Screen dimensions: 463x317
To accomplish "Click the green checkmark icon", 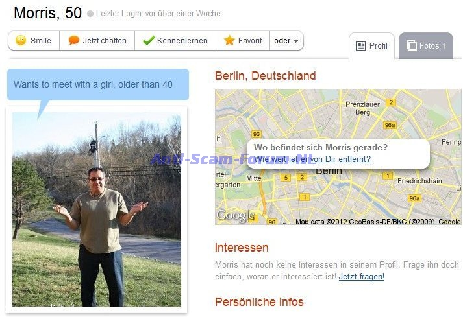I will [x=149, y=40].
